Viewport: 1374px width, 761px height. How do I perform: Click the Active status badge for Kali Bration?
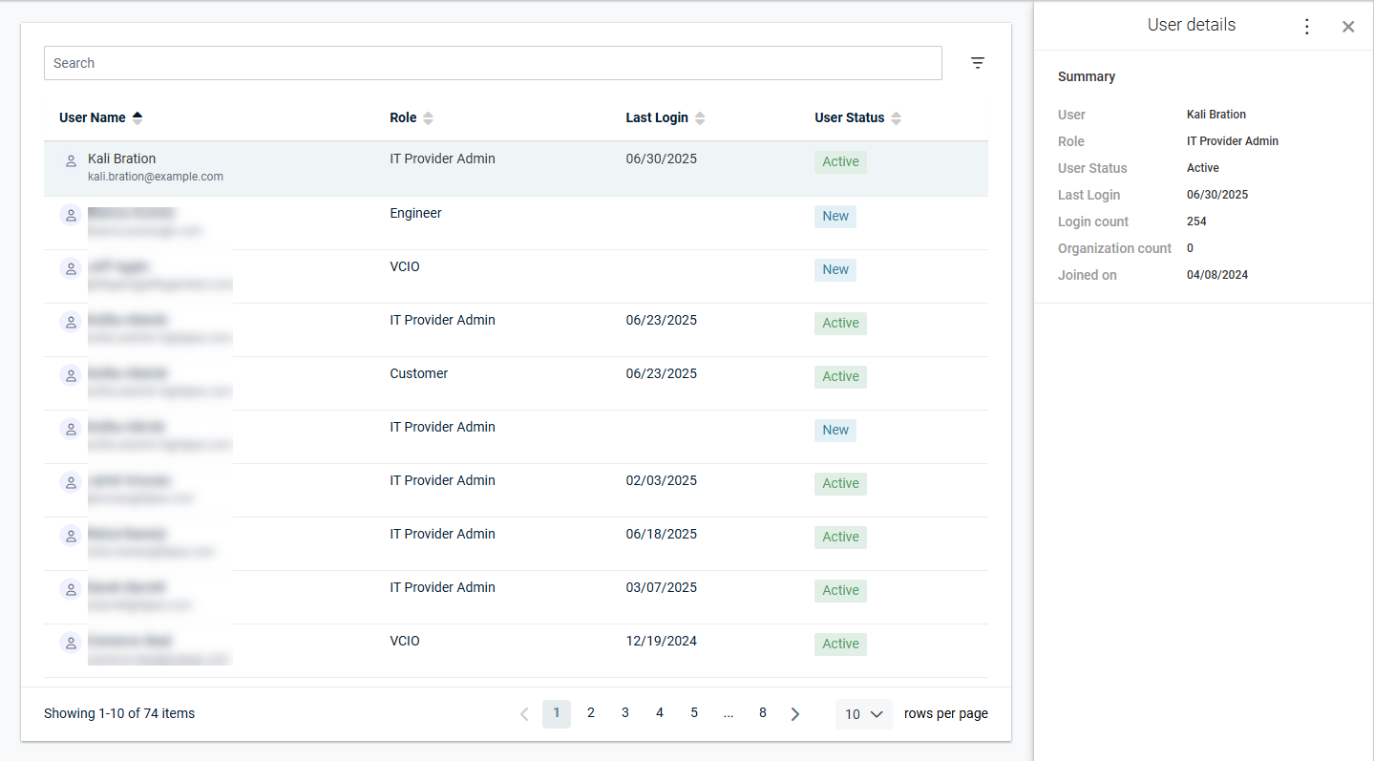[840, 161]
